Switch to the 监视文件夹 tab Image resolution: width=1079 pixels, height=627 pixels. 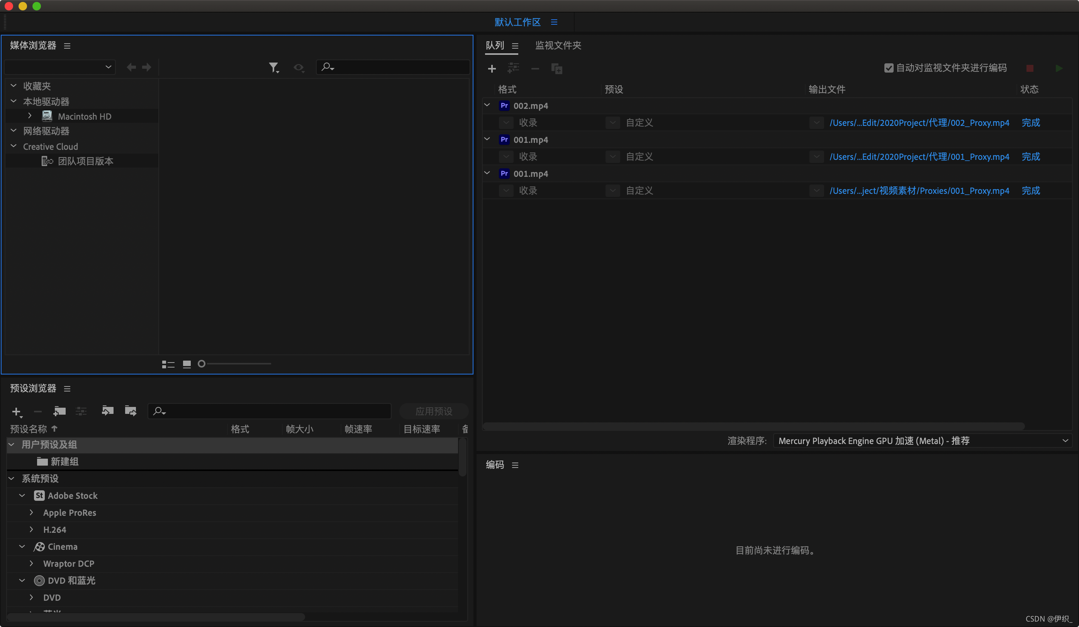click(x=558, y=46)
